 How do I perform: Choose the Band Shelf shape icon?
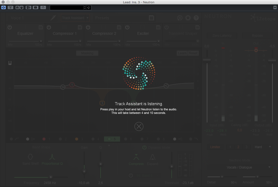(30, 157)
